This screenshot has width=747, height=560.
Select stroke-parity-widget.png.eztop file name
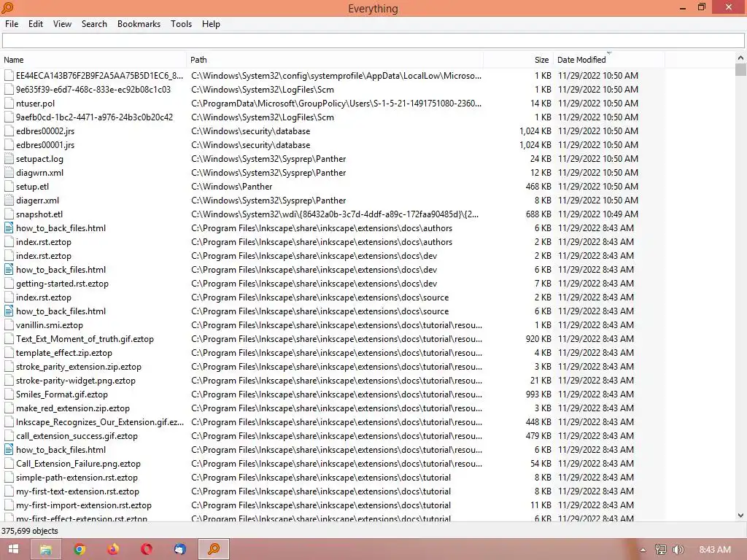coord(76,381)
